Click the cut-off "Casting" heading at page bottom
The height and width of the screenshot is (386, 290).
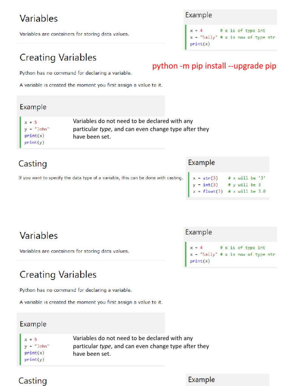[33, 381]
